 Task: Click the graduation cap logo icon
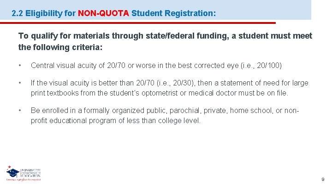pos(13,173)
